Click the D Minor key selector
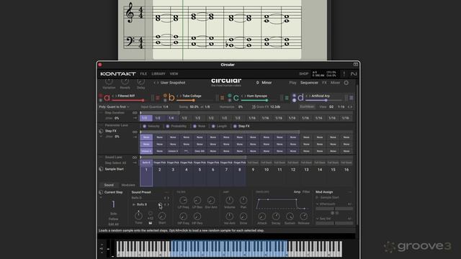The height and width of the screenshot is (259, 461). coord(264,83)
